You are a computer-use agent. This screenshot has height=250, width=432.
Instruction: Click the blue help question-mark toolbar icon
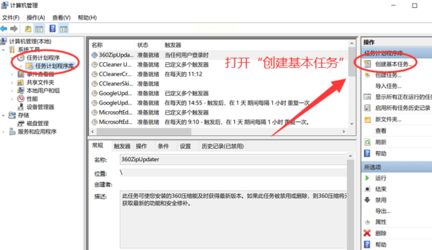(x=52, y=29)
